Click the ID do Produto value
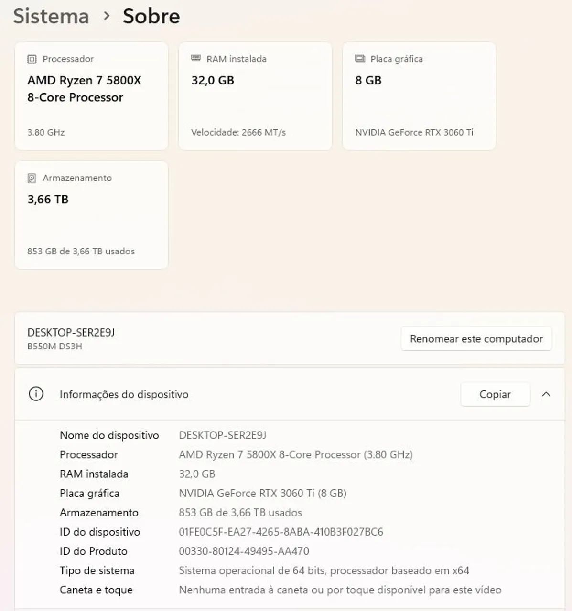 244,551
